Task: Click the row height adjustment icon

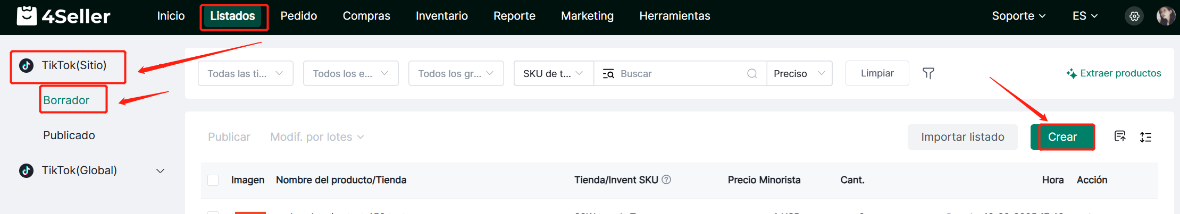Action: click(1146, 137)
